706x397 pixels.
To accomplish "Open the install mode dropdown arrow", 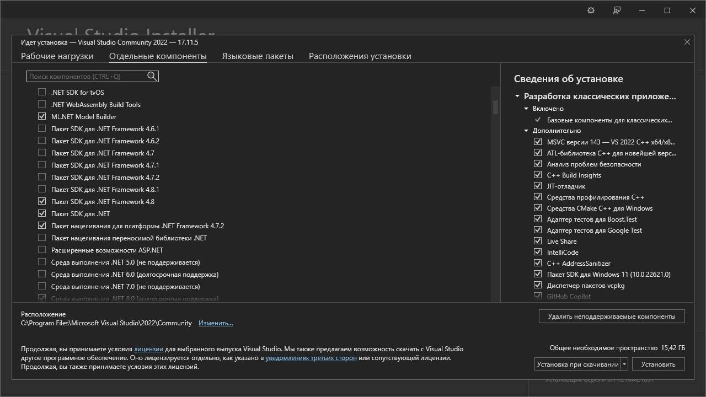I will pos(624,364).
